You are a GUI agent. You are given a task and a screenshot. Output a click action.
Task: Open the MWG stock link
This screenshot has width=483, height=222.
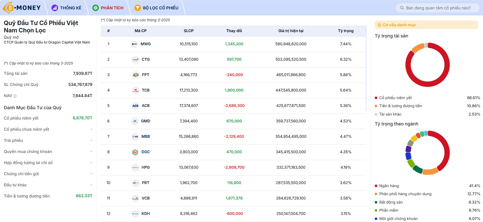pyautogui.click(x=146, y=44)
